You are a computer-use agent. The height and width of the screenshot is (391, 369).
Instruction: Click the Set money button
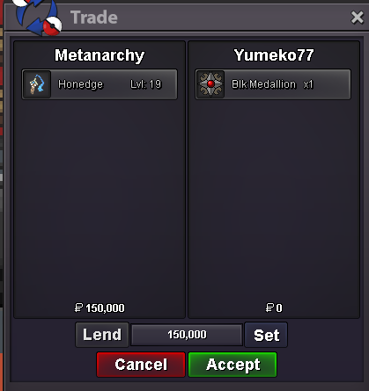[266, 335]
